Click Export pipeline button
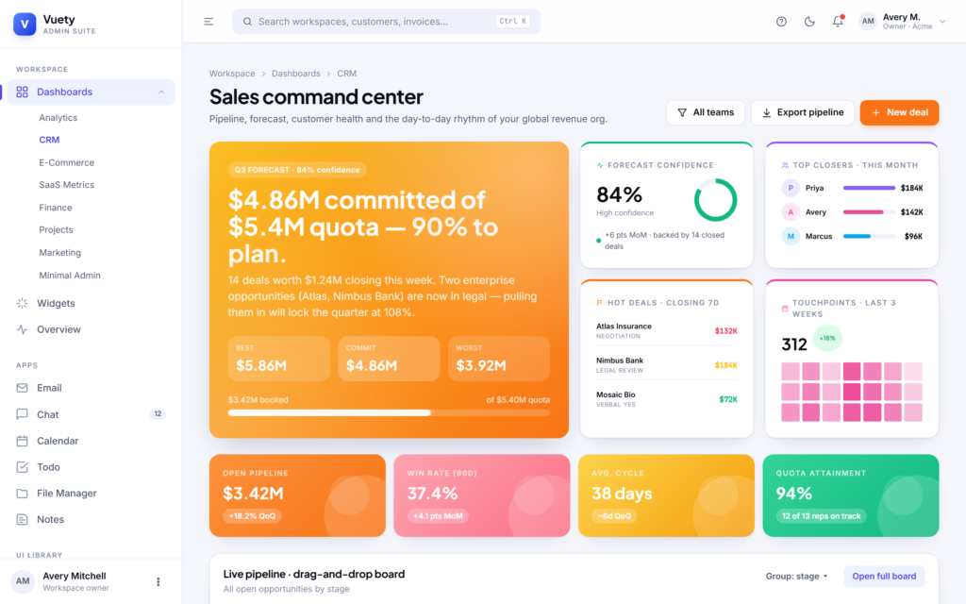Screen dimensions: 966x604 click(x=802, y=113)
